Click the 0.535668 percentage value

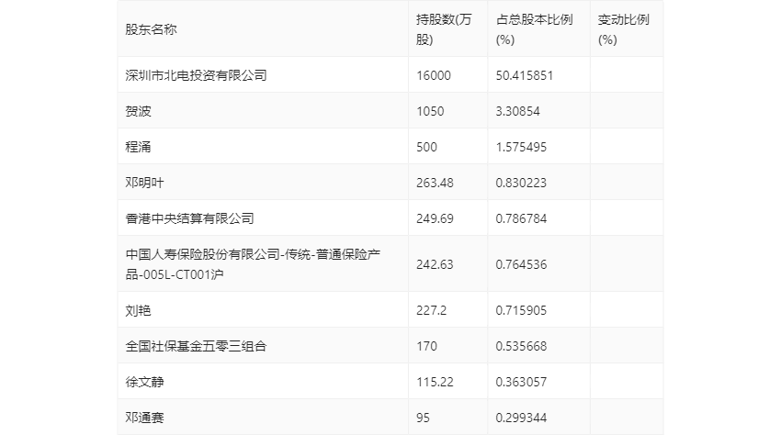(x=521, y=346)
